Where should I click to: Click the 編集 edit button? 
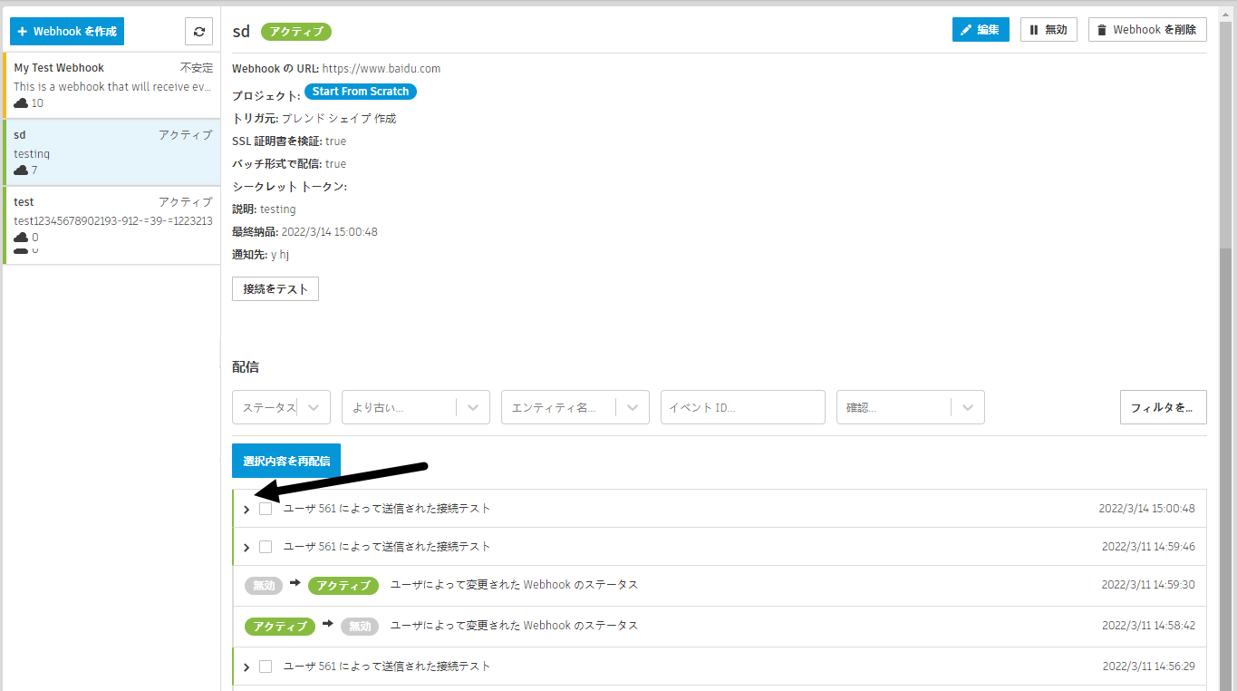981,30
